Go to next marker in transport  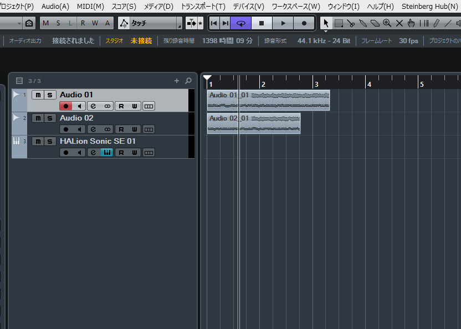(x=225, y=23)
